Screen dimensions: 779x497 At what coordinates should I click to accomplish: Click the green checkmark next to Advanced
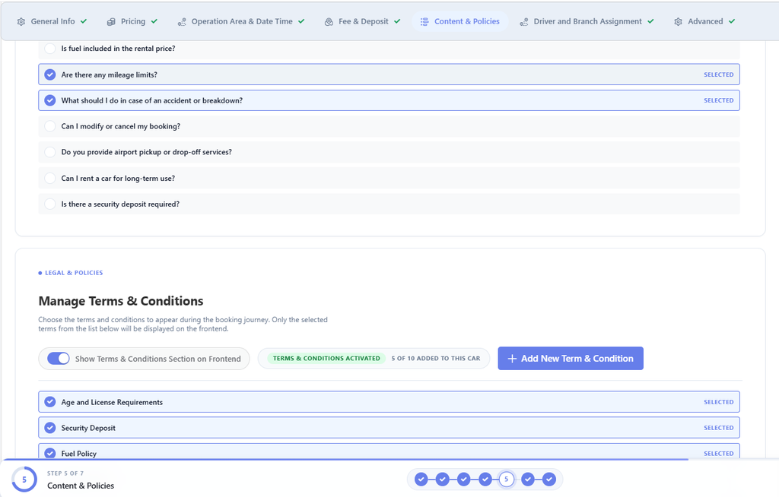[732, 21]
